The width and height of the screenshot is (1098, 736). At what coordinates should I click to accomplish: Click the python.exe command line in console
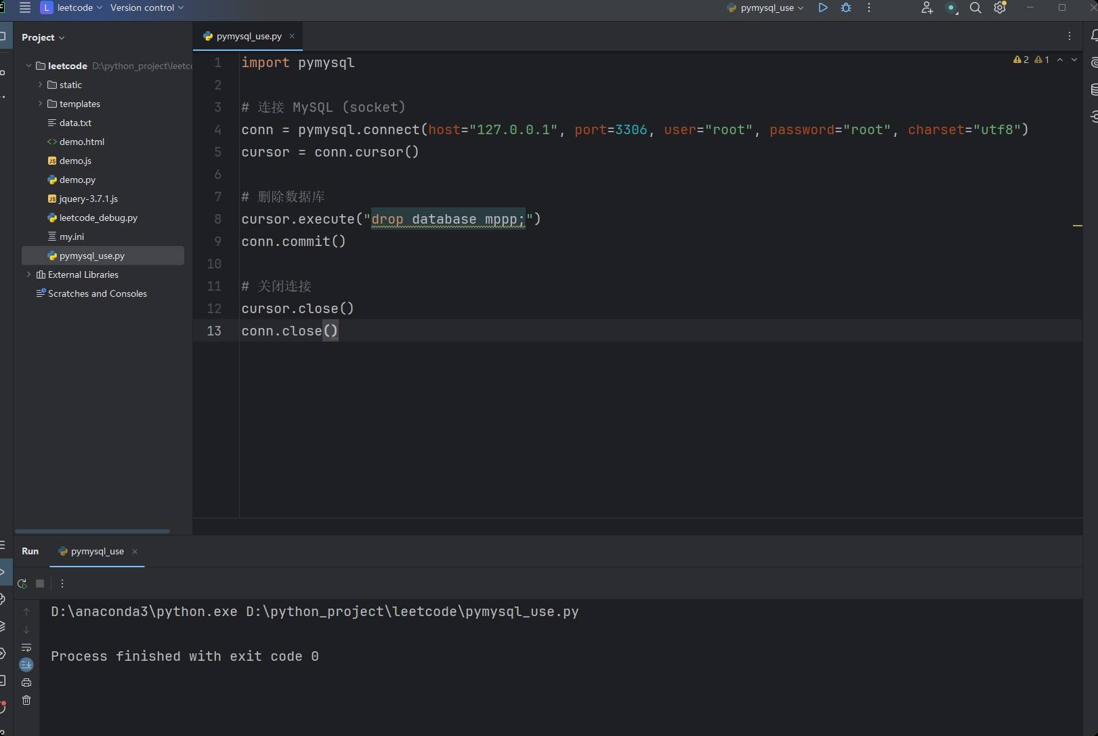(315, 611)
